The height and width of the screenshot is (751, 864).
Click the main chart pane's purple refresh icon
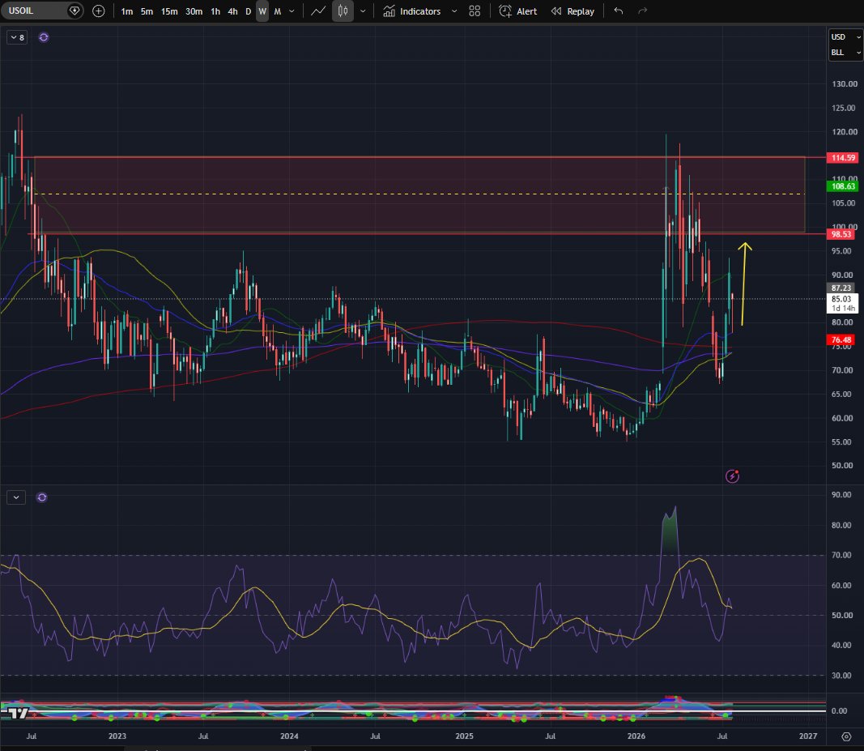(x=44, y=37)
